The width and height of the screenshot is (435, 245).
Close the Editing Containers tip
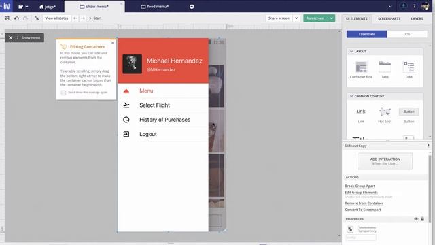click(x=113, y=43)
